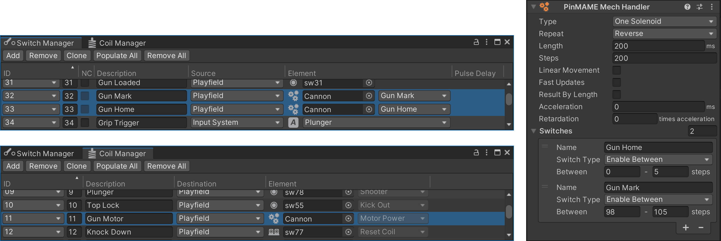Screen dimensions: 721x241
Task: Click the Length input field showing 200
Action: tap(658, 46)
